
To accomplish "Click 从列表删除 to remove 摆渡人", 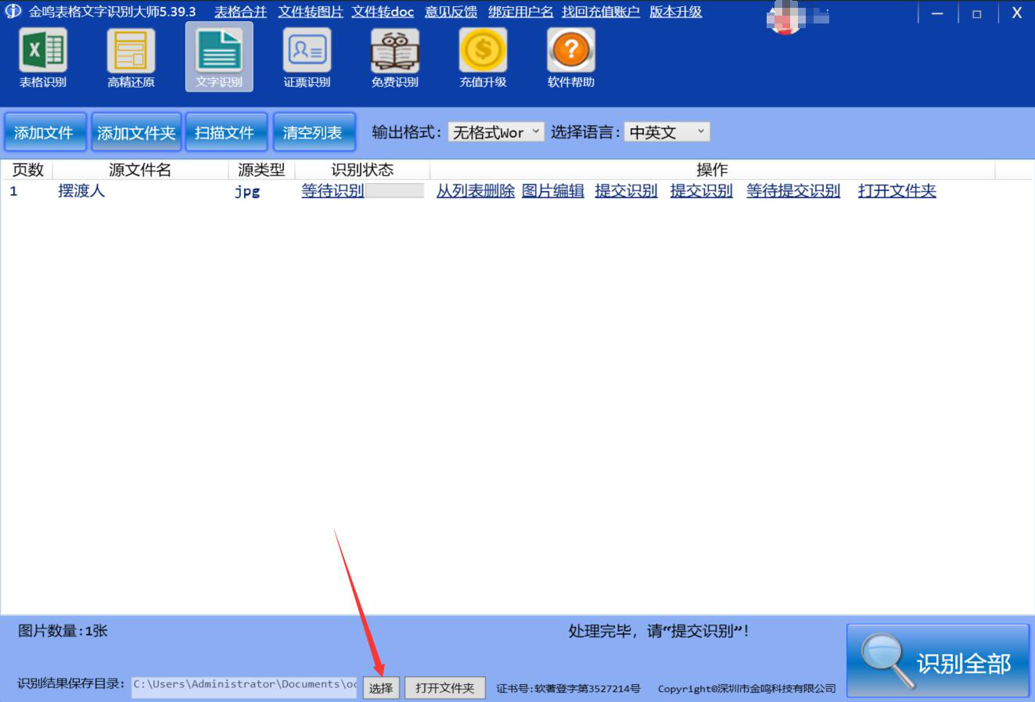I will [x=475, y=190].
